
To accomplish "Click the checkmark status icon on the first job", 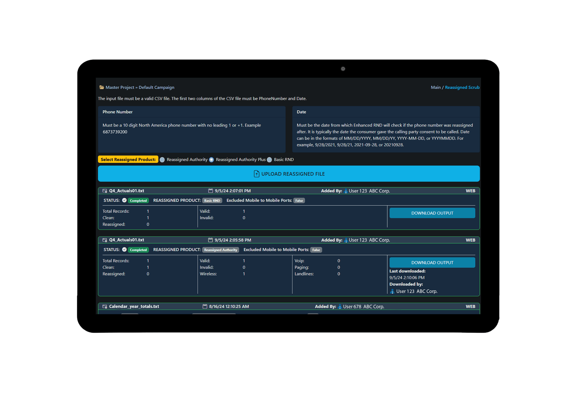I will click(124, 200).
